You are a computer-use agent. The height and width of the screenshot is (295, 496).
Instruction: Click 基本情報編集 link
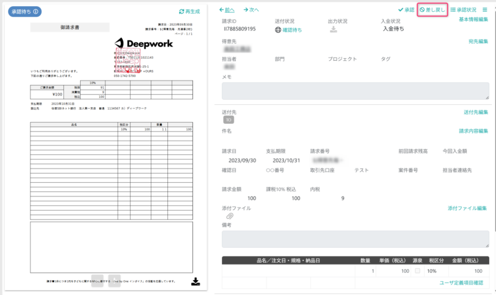click(x=473, y=19)
